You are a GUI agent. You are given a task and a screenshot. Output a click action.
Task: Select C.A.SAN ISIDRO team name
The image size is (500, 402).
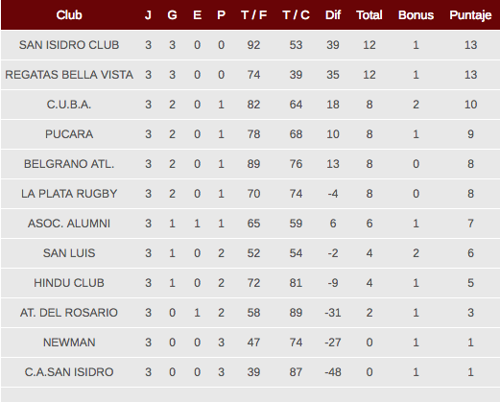69,372
